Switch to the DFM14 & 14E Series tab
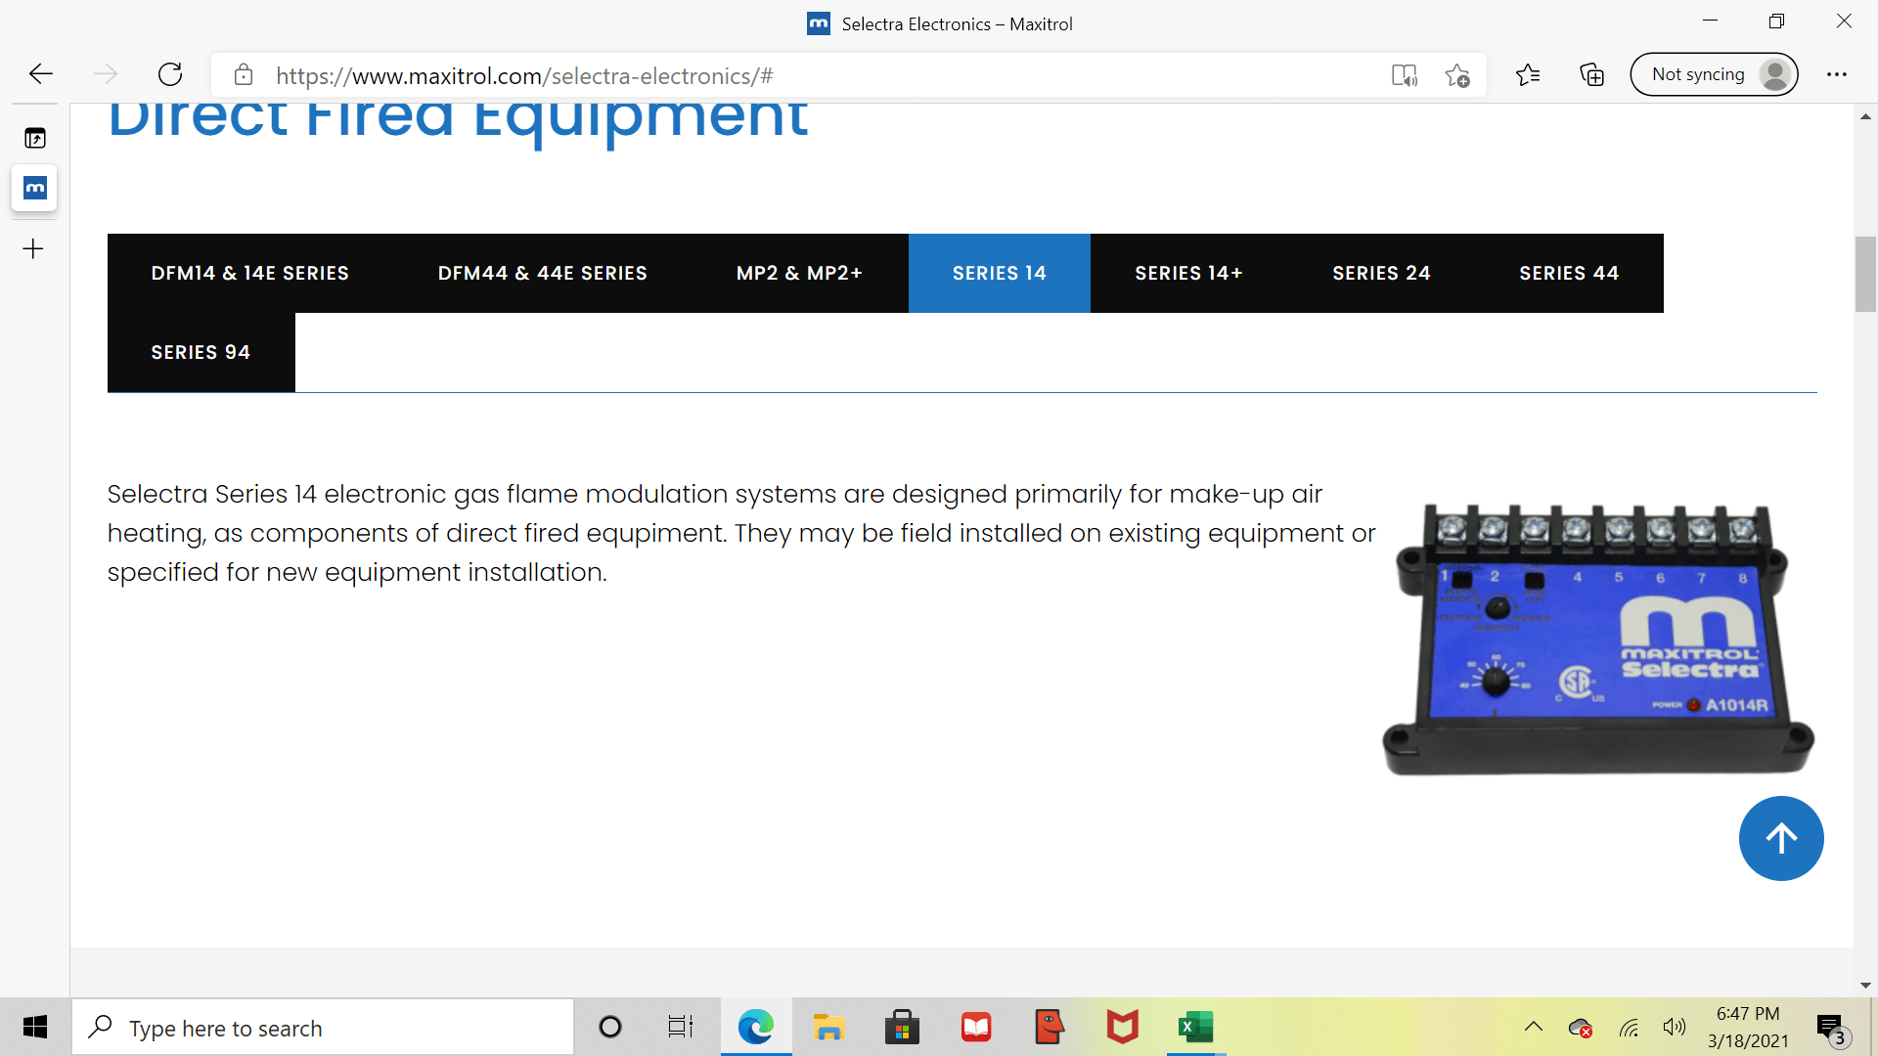Image resolution: width=1878 pixels, height=1056 pixels. click(x=250, y=274)
